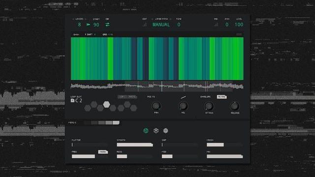The width and height of the screenshot is (315, 177).
Task: Click the Loop Slot file icon
Action: (72, 100)
